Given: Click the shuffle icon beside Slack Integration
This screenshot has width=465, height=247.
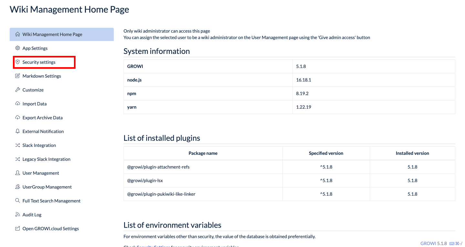Looking at the screenshot, I should (18, 145).
